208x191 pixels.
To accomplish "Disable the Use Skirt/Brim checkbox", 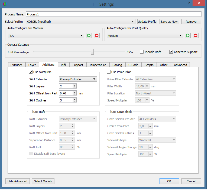I will [x=31, y=72].
